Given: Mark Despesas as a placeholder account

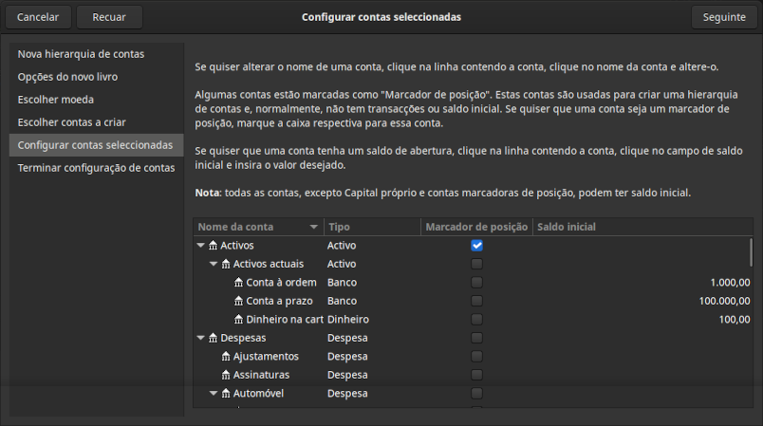Looking at the screenshot, I should click(476, 338).
